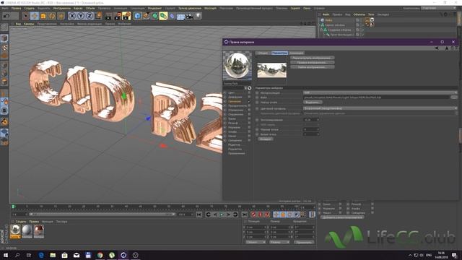This screenshot has width=462, height=260.
Task: Click Применить button in coordinates manager
Action: coord(304,243)
